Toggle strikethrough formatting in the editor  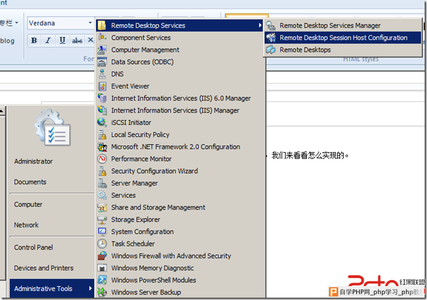point(77,40)
